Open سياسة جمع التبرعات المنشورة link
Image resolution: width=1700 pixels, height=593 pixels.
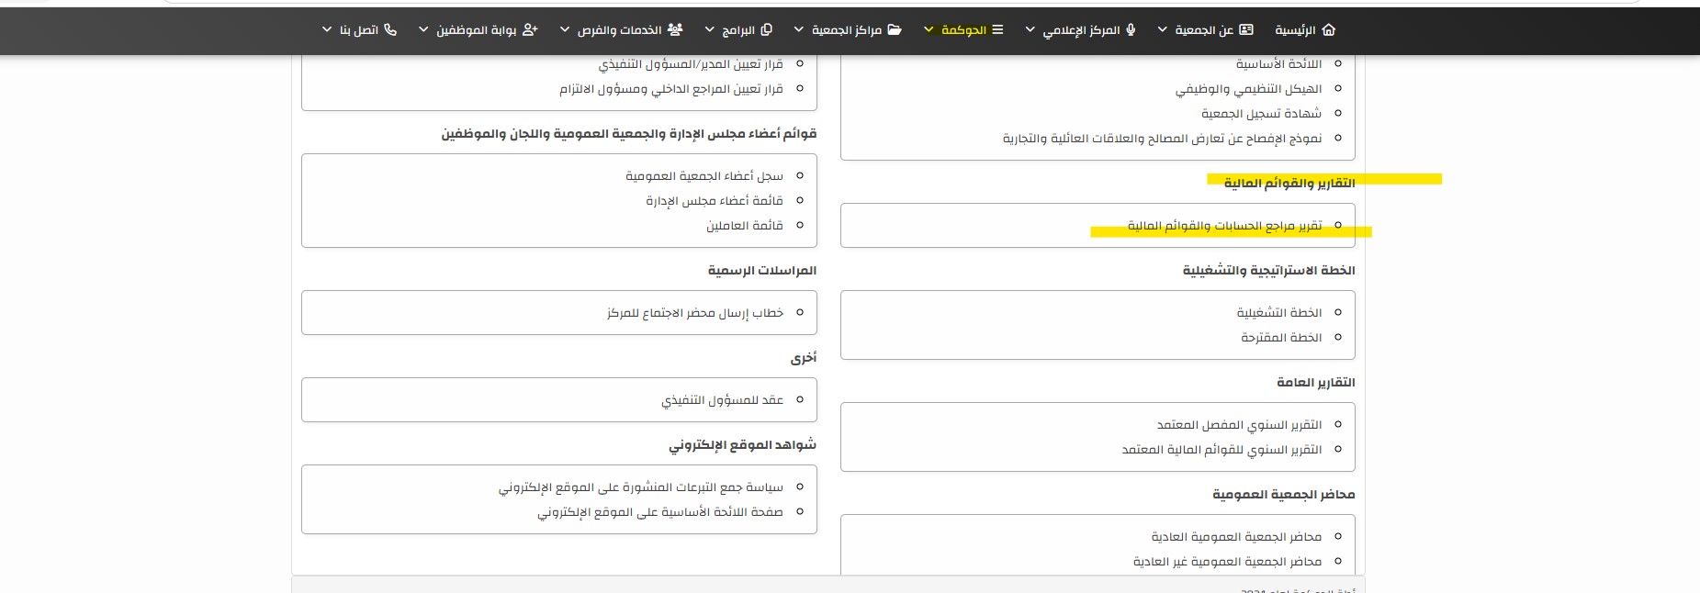coord(641,487)
